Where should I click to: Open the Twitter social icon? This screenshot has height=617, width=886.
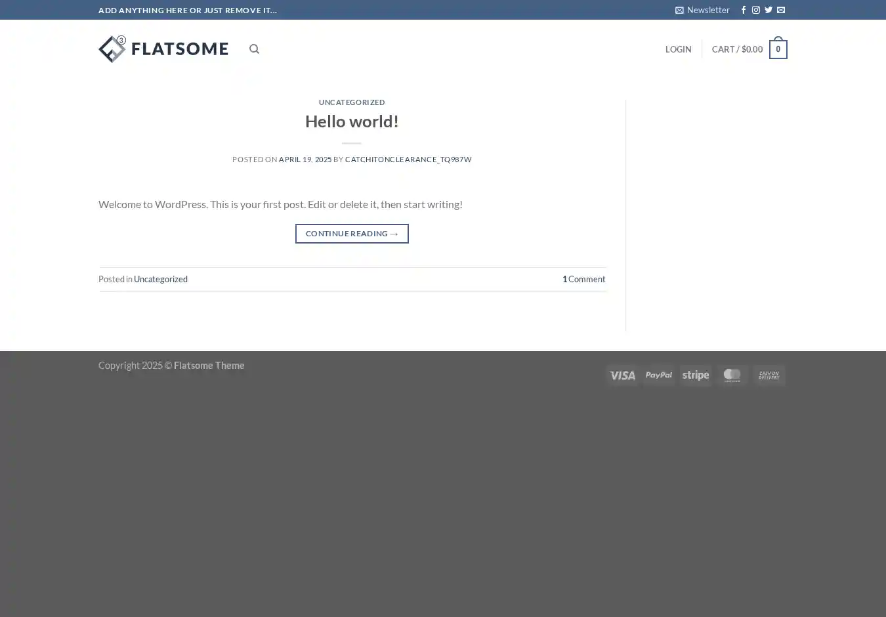point(769,10)
